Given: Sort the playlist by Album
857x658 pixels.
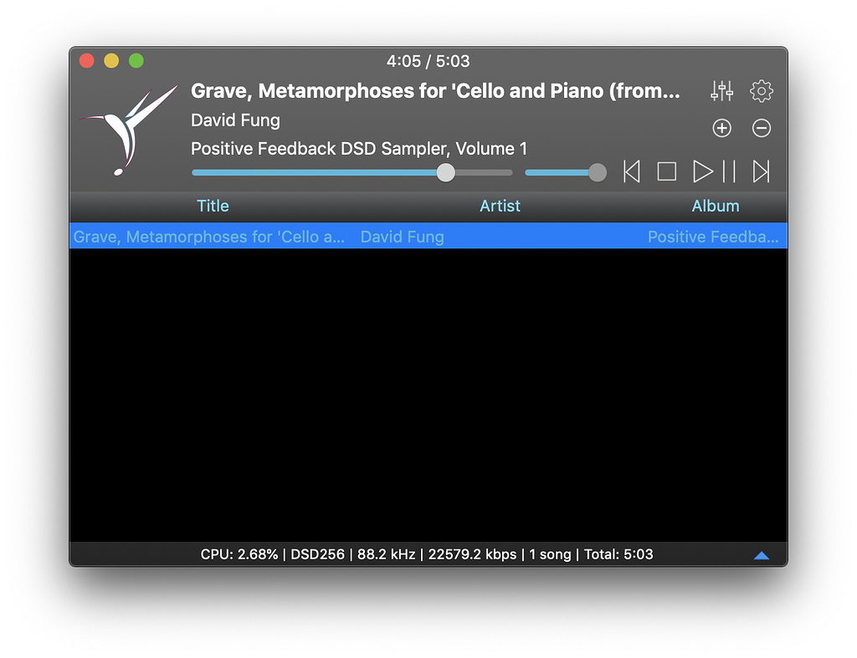Looking at the screenshot, I should coord(716,206).
